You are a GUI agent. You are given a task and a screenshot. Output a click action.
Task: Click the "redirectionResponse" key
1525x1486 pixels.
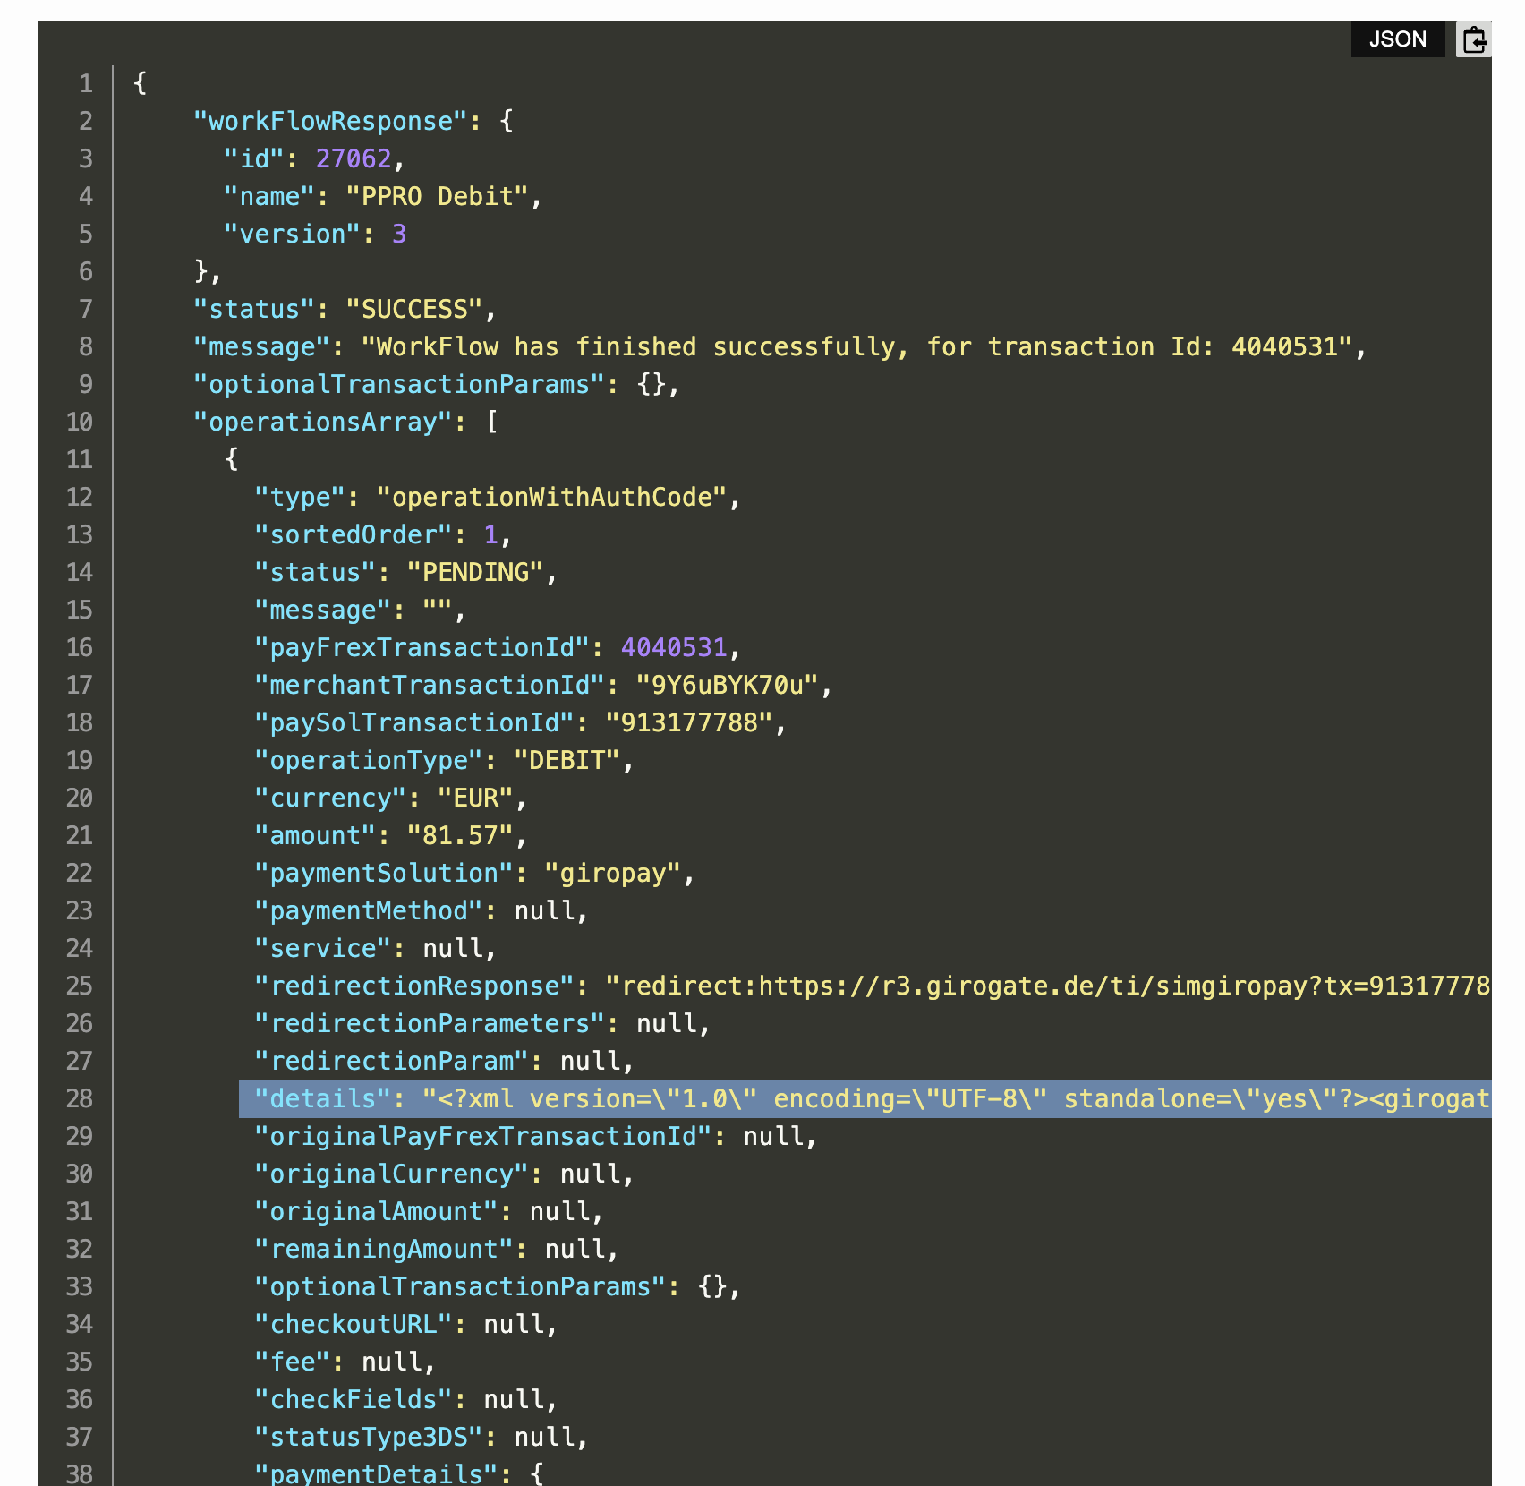(415, 986)
